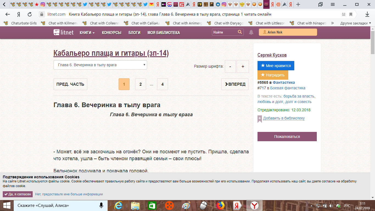Expand the КНИГИ menu
The height and width of the screenshot is (211, 375).
pyautogui.click(x=87, y=33)
